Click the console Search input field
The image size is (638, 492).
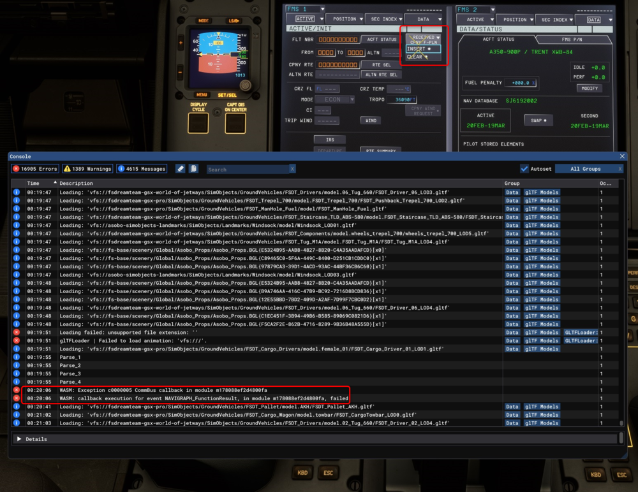(248, 170)
